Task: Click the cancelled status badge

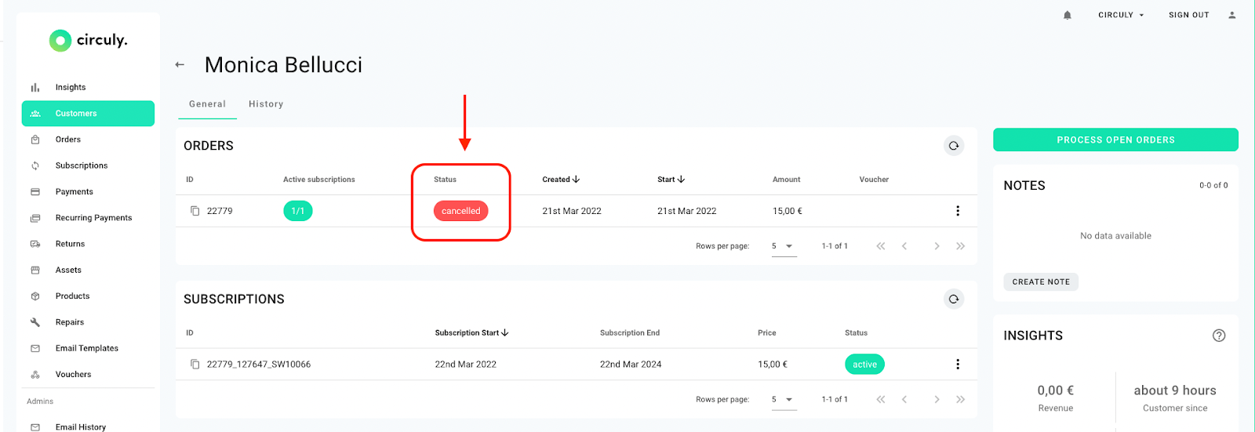Action: click(460, 211)
